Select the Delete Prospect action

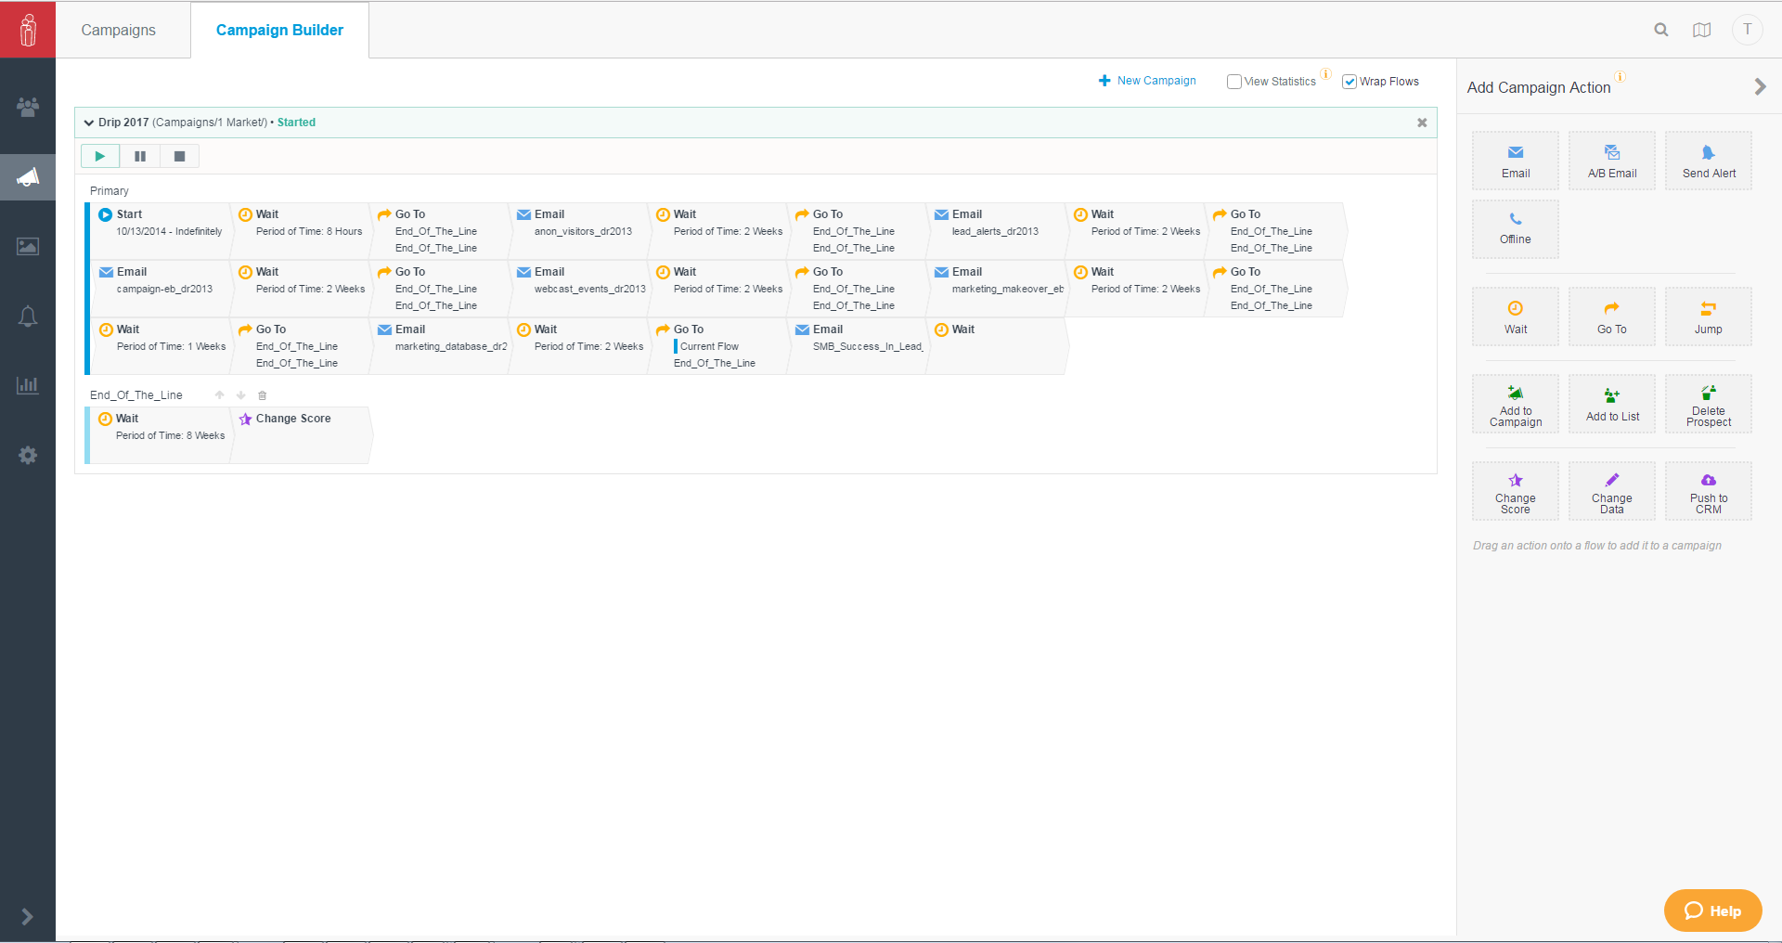tap(1709, 404)
